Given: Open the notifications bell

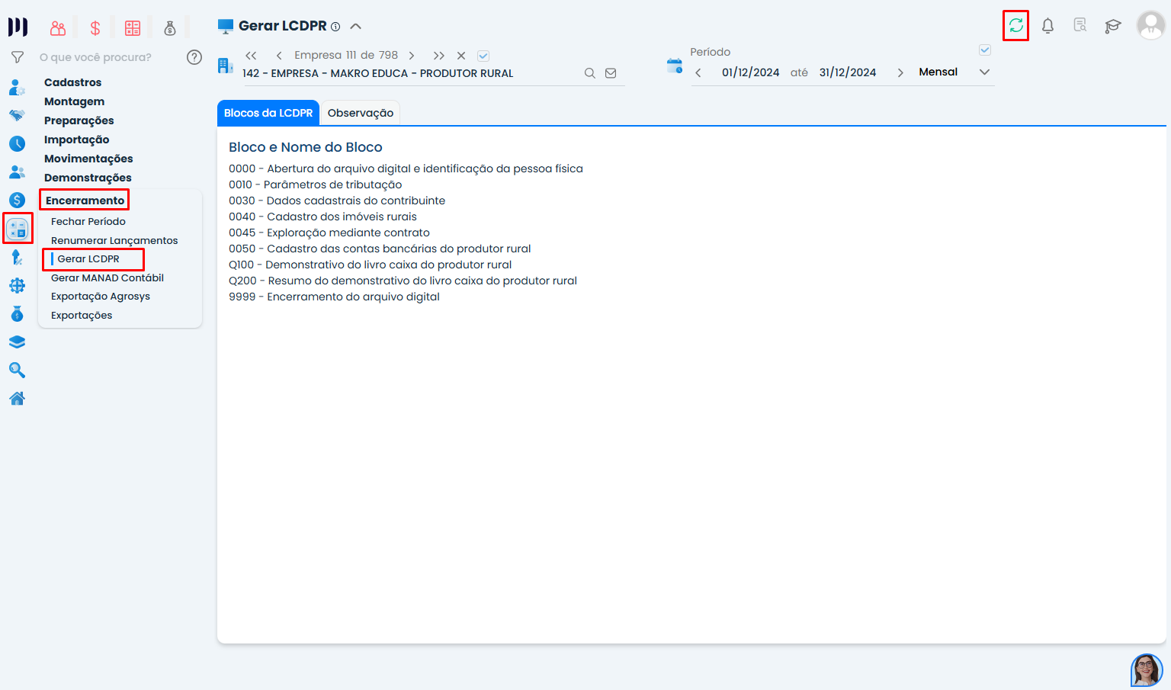Looking at the screenshot, I should tap(1047, 26).
